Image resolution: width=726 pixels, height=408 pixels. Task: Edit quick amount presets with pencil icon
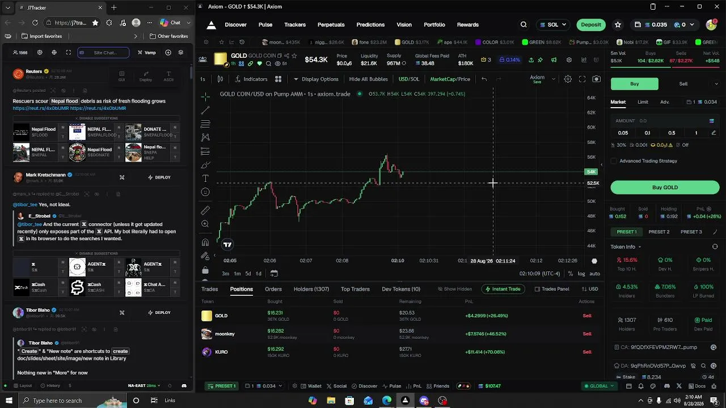point(713,133)
